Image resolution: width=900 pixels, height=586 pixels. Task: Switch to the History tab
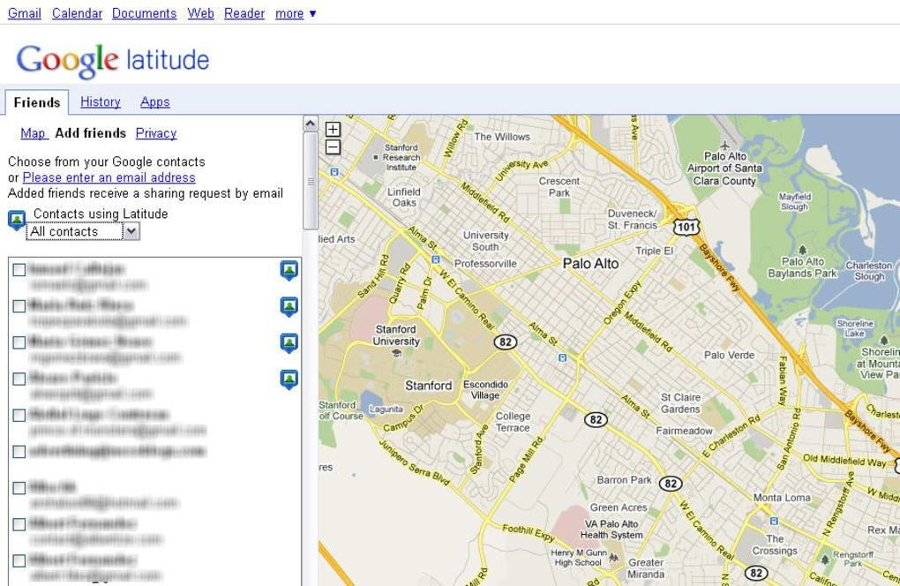[x=100, y=101]
